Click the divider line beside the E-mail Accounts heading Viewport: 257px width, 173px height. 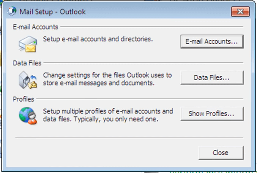coord(152,27)
